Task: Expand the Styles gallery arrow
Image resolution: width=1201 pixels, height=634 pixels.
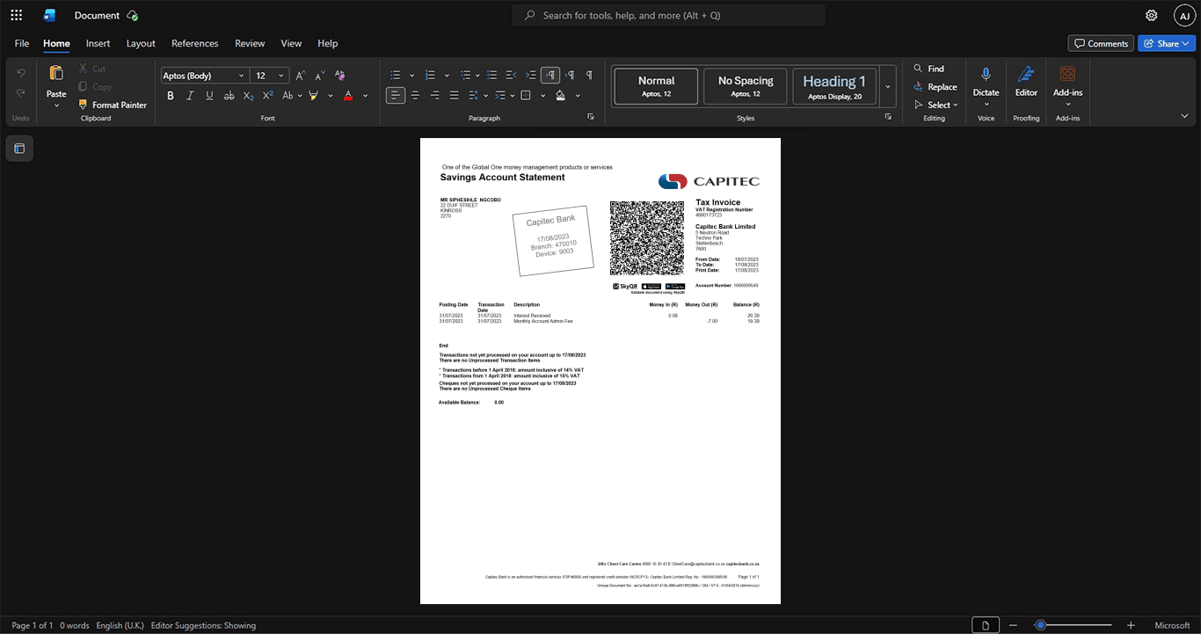Action: (x=888, y=86)
